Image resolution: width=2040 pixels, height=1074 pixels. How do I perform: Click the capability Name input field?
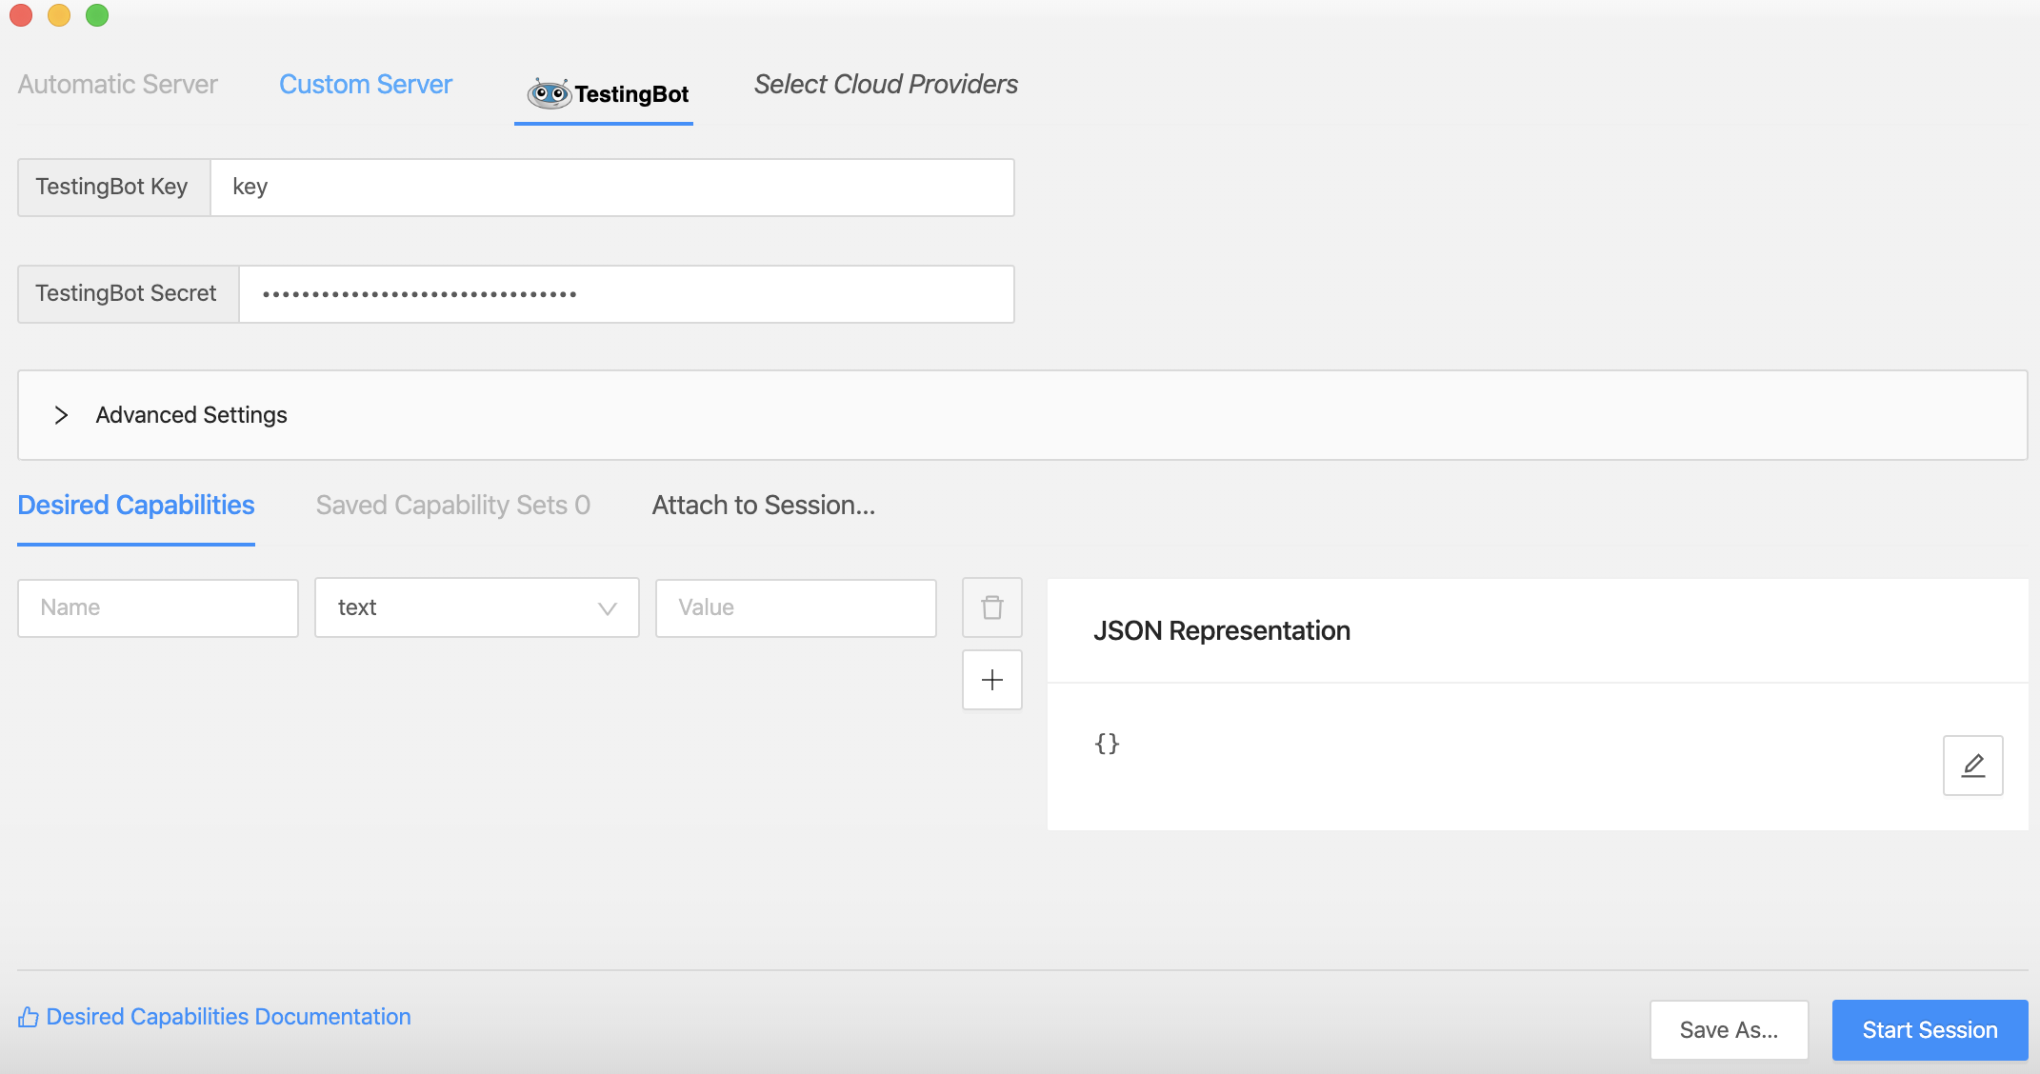coord(158,607)
